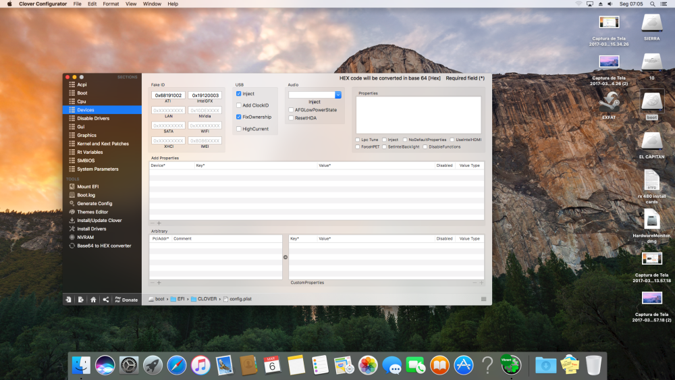Go to the SMBIOS section
Image resolution: width=675 pixels, height=380 pixels.
(x=86, y=161)
